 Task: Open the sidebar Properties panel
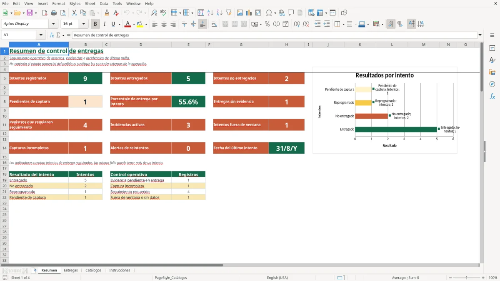pos(492,48)
